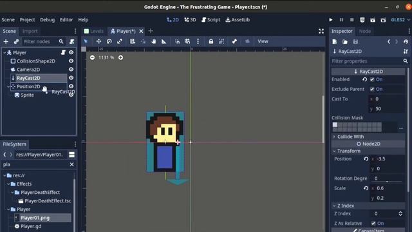Screen dimensions: 412x232
Task: Open Inspector object history icon
Action: (406, 41)
